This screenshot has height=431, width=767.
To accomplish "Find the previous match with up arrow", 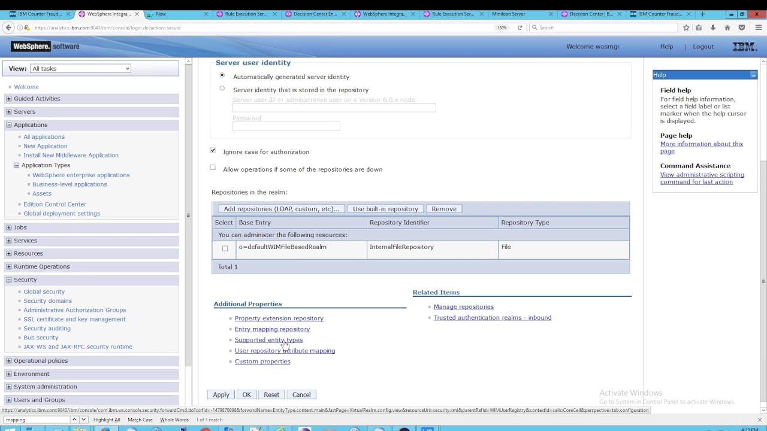I will click(74, 420).
